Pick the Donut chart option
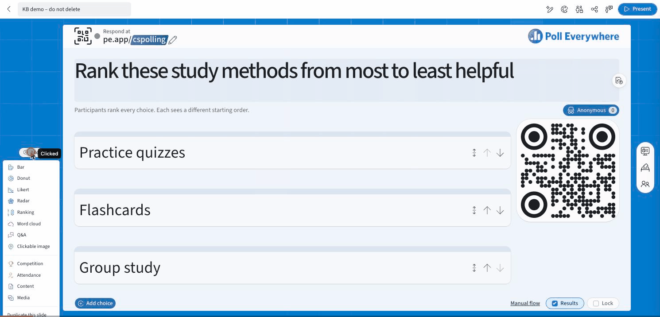This screenshot has height=317, width=660. pos(23,178)
